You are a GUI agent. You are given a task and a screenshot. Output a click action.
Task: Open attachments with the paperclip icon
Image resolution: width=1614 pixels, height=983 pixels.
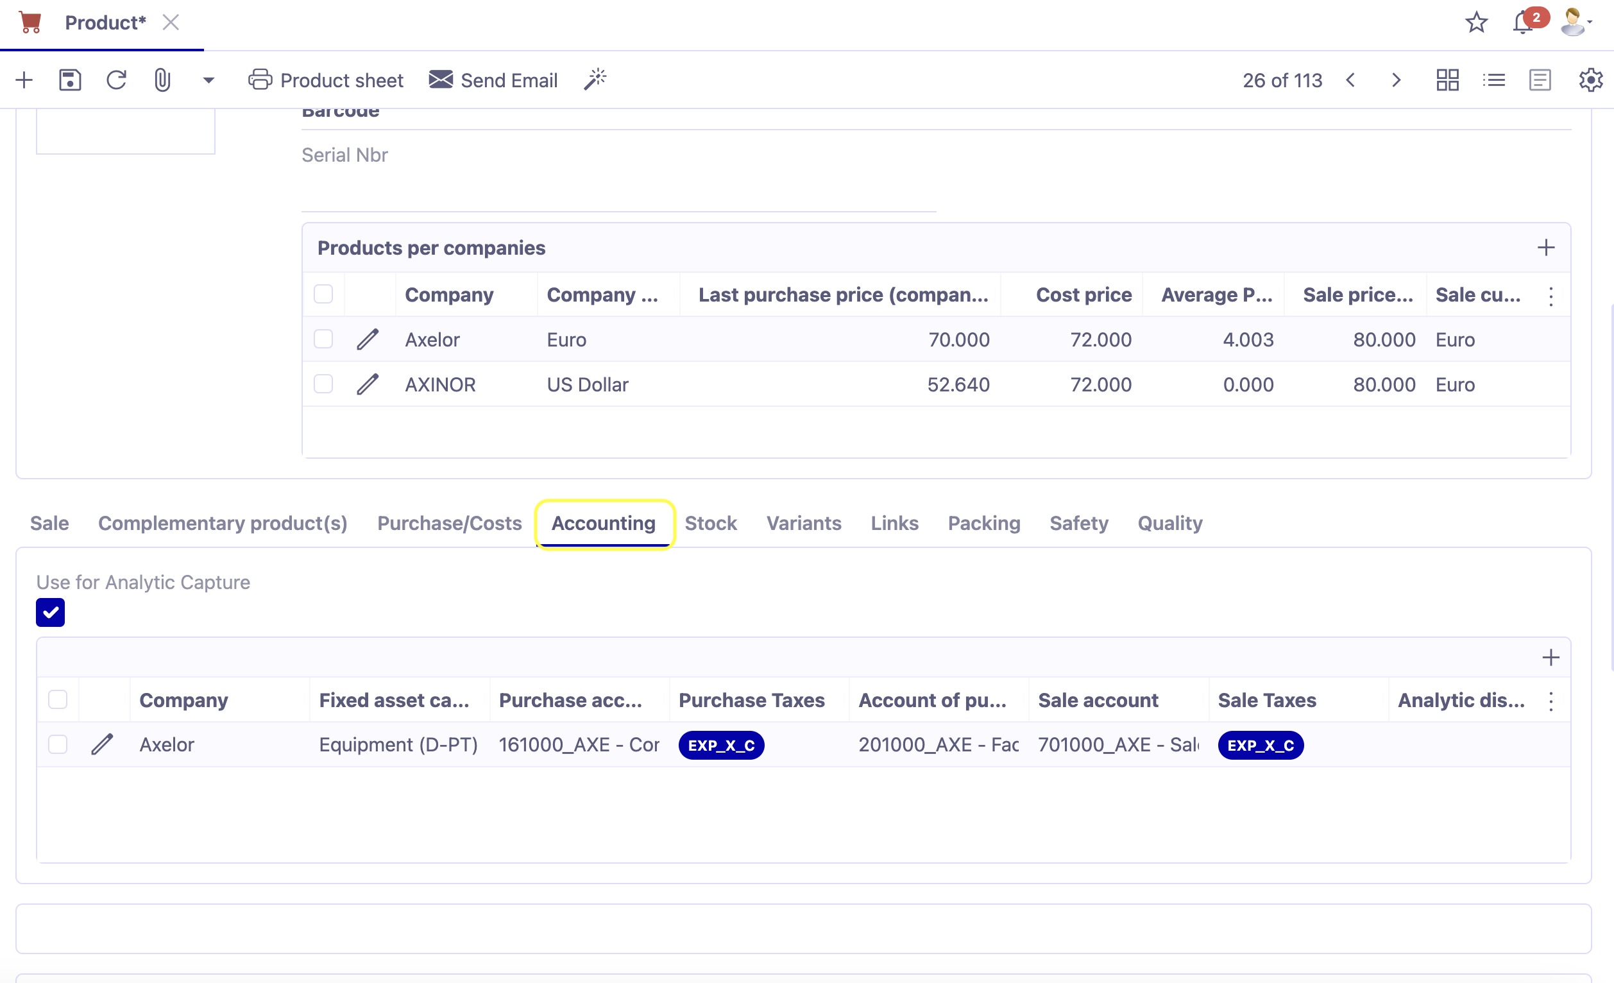pyautogui.click(x=162, y=80)
